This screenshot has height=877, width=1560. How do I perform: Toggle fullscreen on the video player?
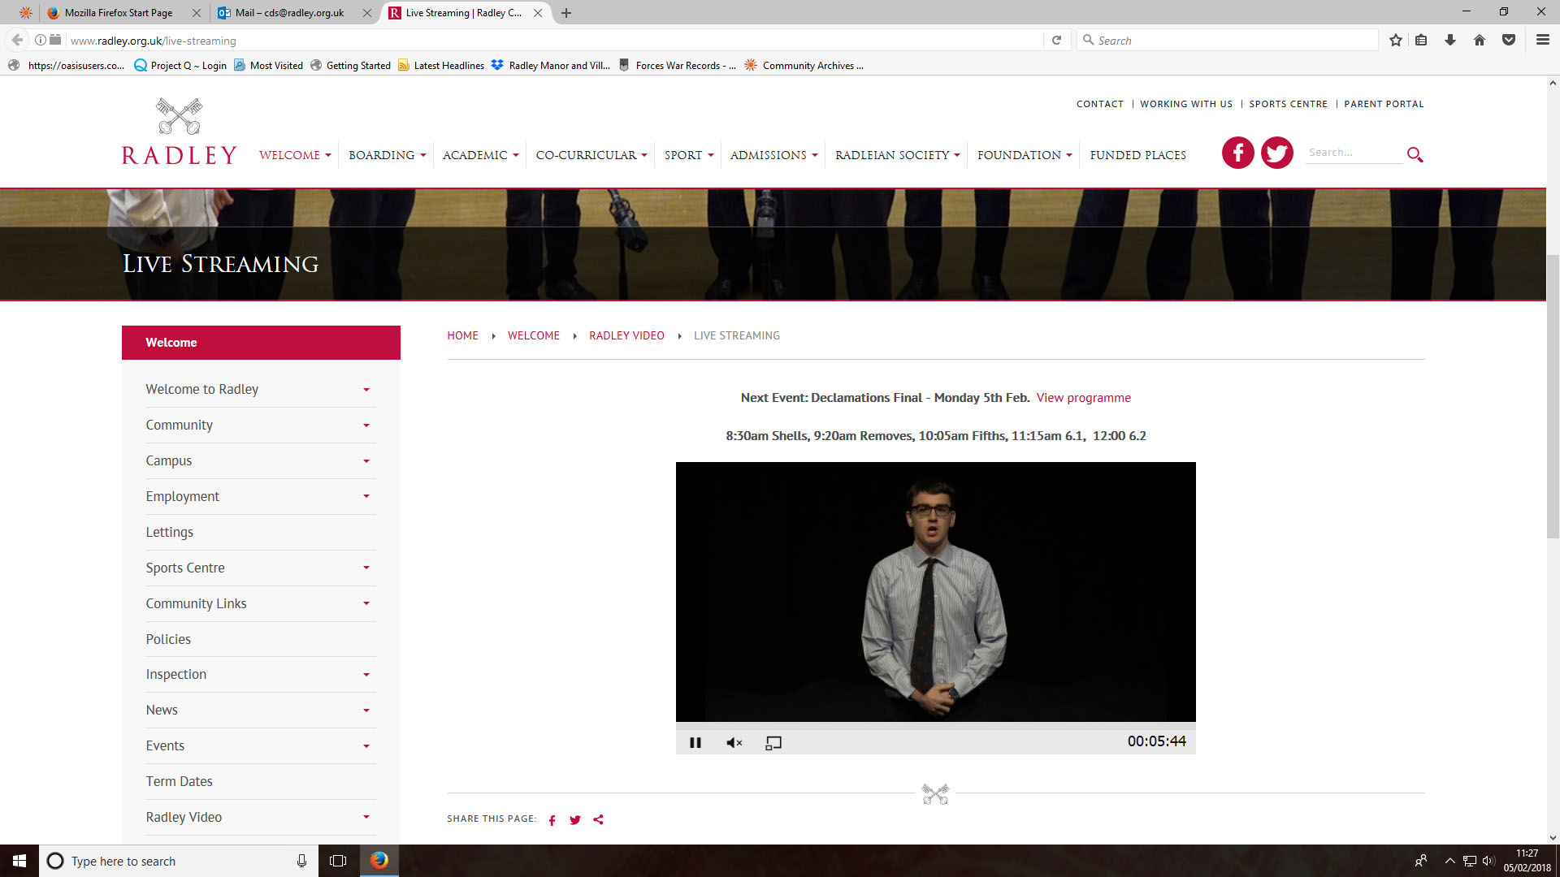tap(773, 742)
